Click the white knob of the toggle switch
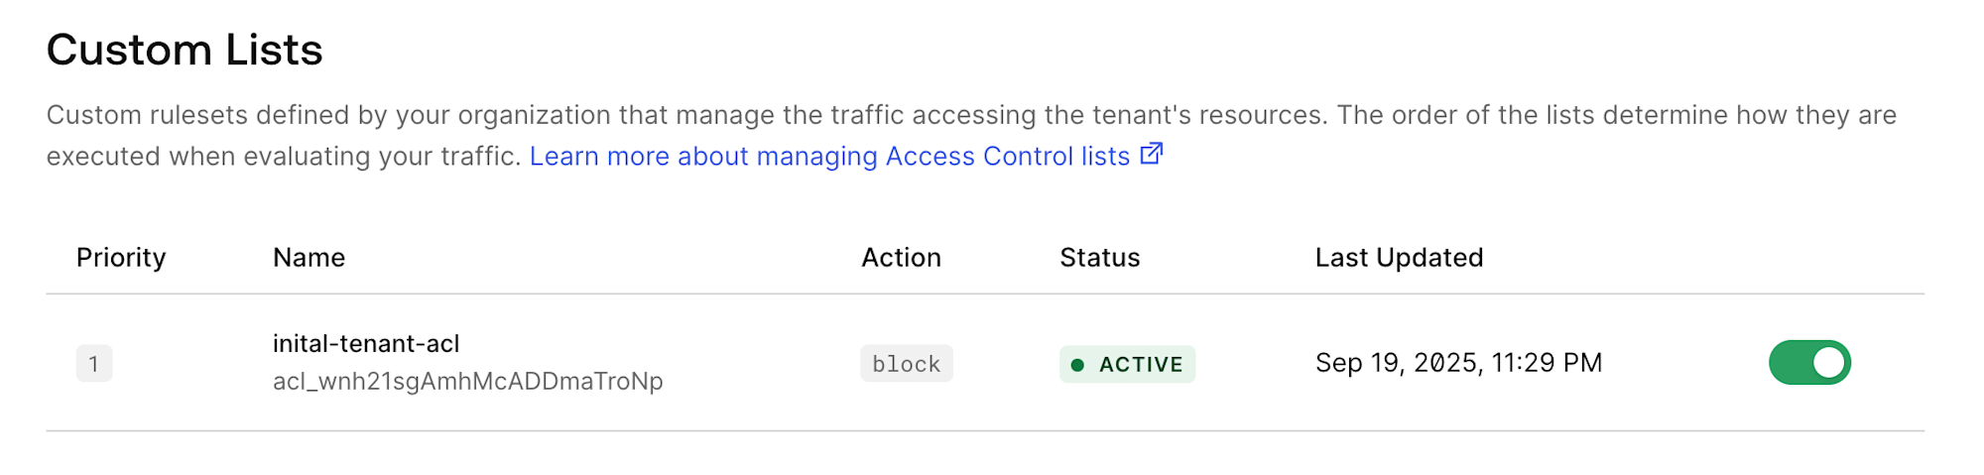 coord(1829,363)
